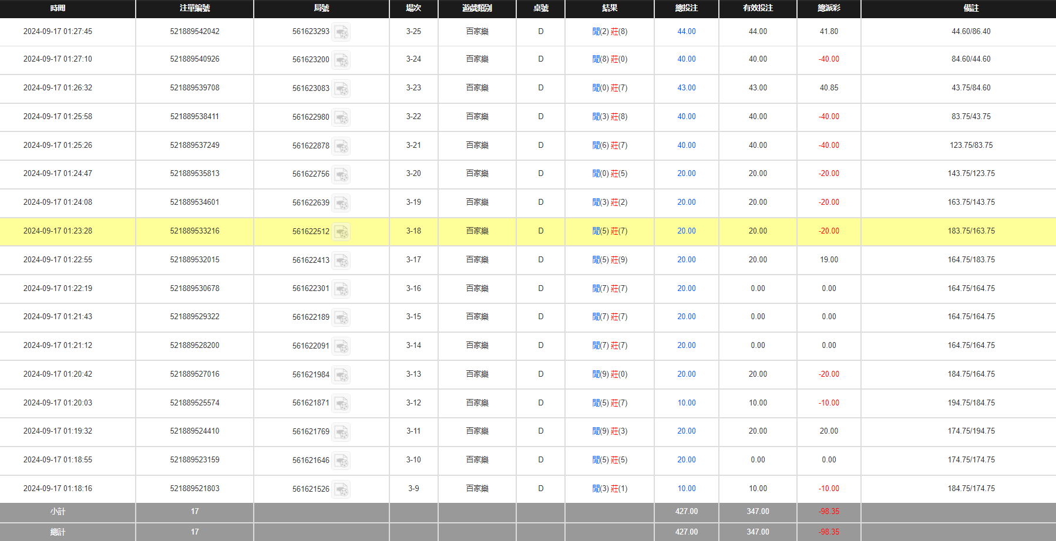Open the replay for game 561621646
The image size is (1056, 541).
point(342,461)
